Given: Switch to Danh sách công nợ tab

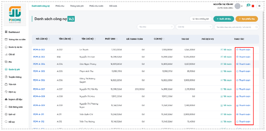Looking at the screenshot, I should (x=41, y=6).
